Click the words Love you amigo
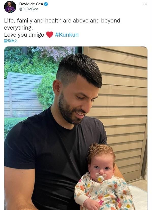 (x=24, y=35)
